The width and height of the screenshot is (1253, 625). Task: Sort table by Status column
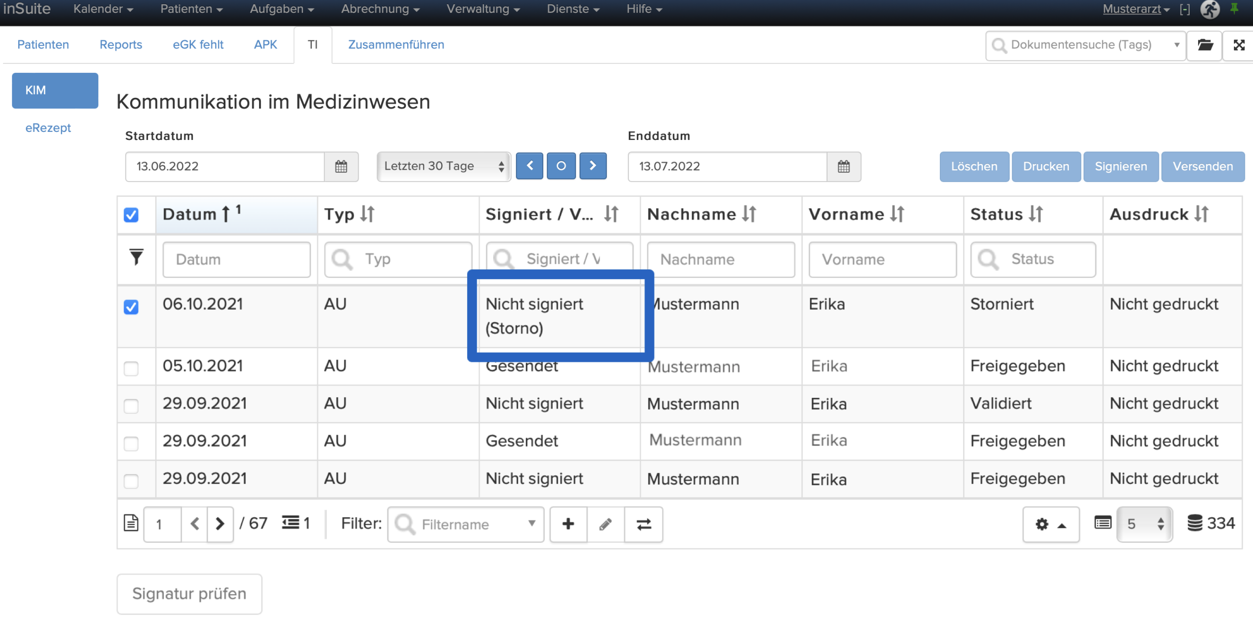[1036, 214]
